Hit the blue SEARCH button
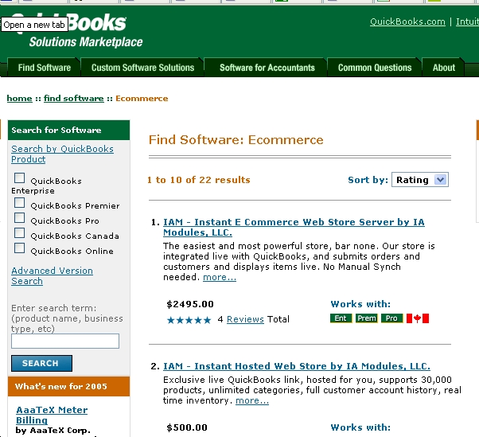 point(41,363)
